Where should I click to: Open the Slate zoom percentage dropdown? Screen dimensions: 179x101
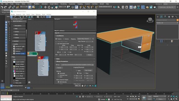pyautogui.click(x=78, y=86)
